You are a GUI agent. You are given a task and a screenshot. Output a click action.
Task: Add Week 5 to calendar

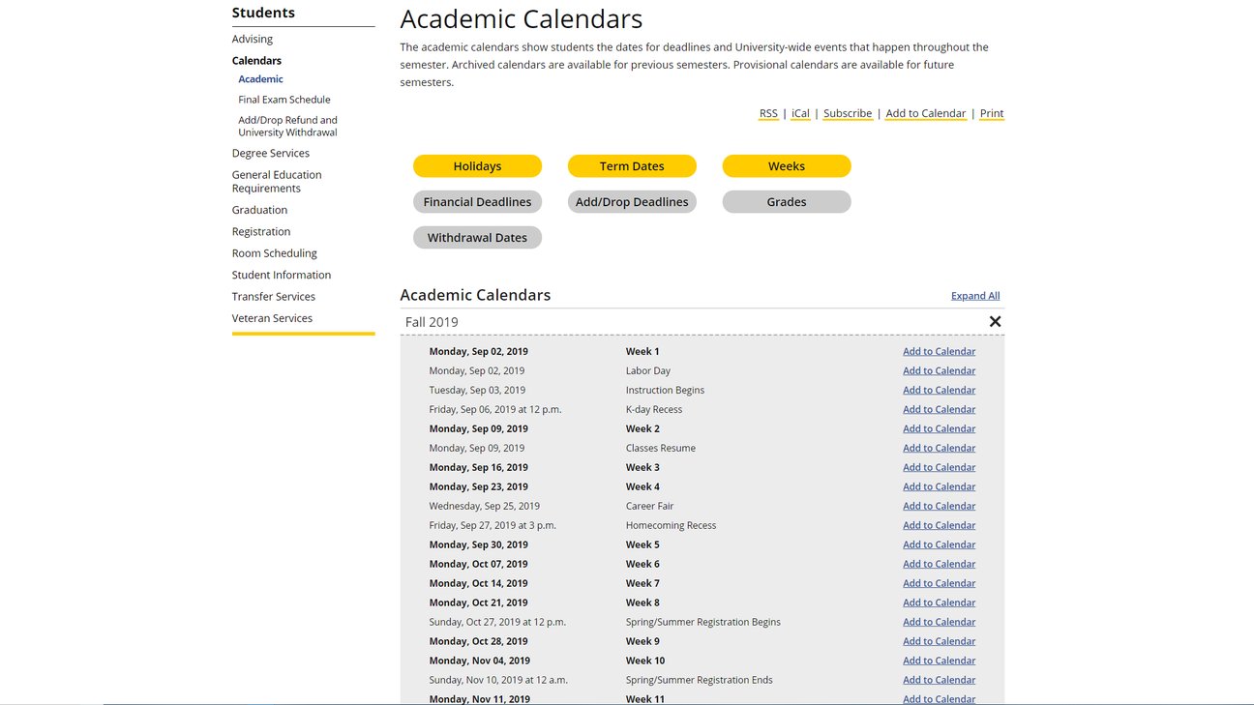point(940,544)
